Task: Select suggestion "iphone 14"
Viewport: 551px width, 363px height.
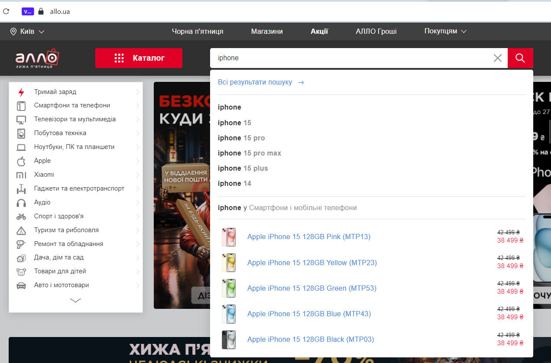Action: (234, 183)
